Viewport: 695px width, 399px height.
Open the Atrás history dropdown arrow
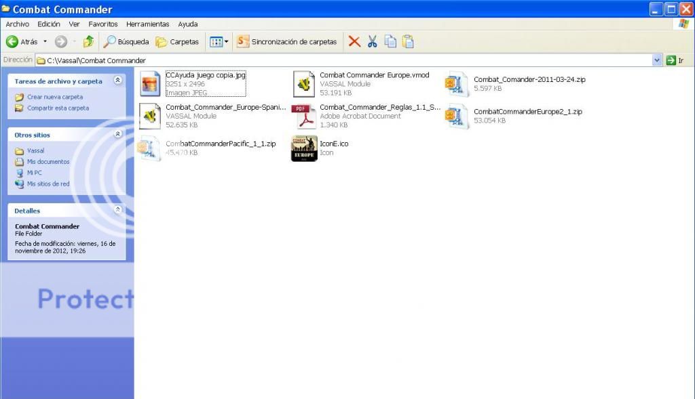point(45,41)
